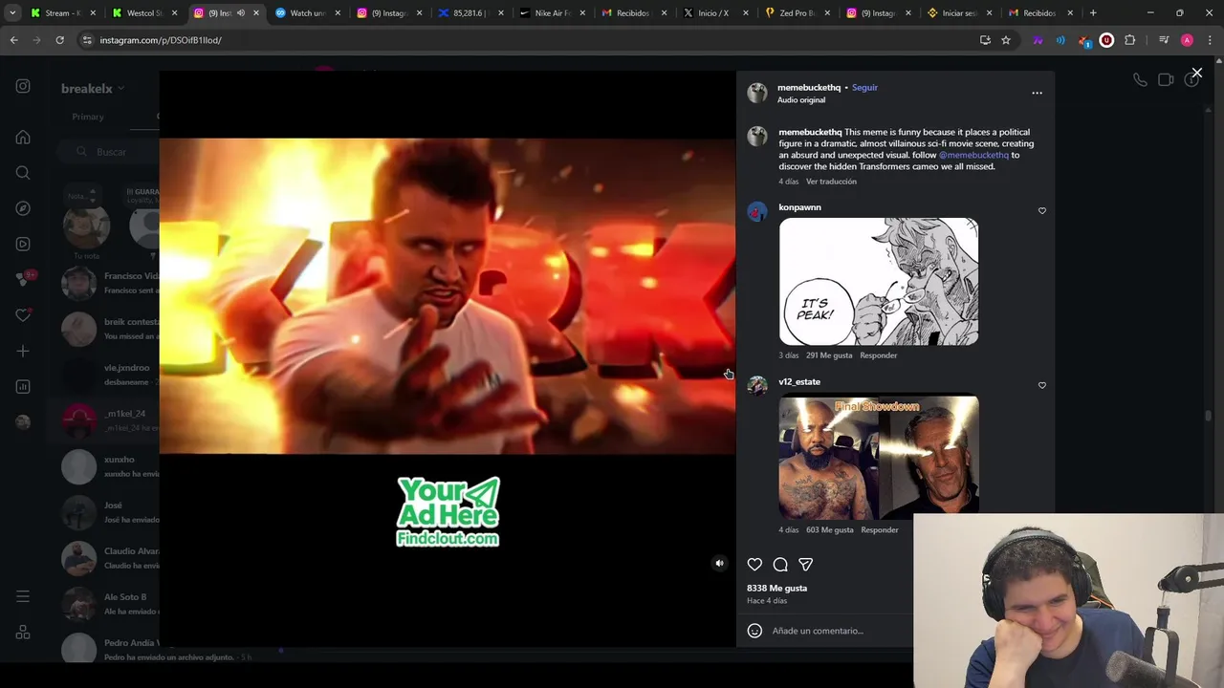Open the 'Audio original' link
The height and width of the screenshot is (688, 1224).
pyautogui.click(x=801, y=99)
